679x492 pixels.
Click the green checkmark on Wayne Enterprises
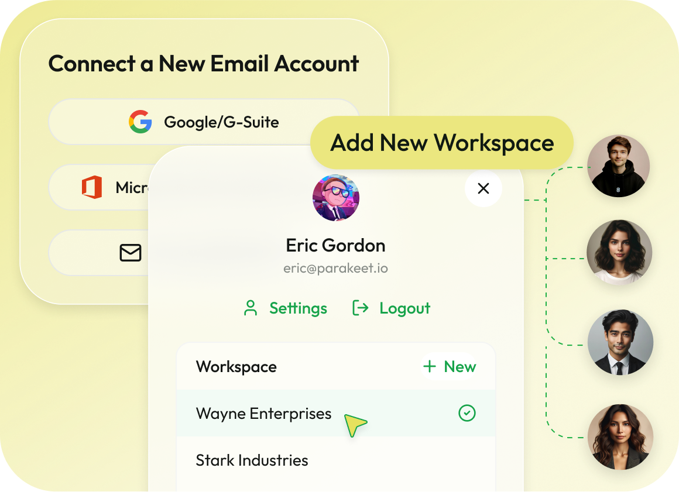coord(467,413)
